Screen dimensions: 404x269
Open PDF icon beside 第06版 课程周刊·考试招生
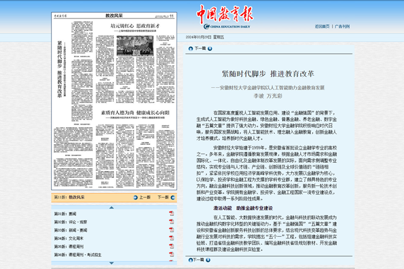coord(171,254)
